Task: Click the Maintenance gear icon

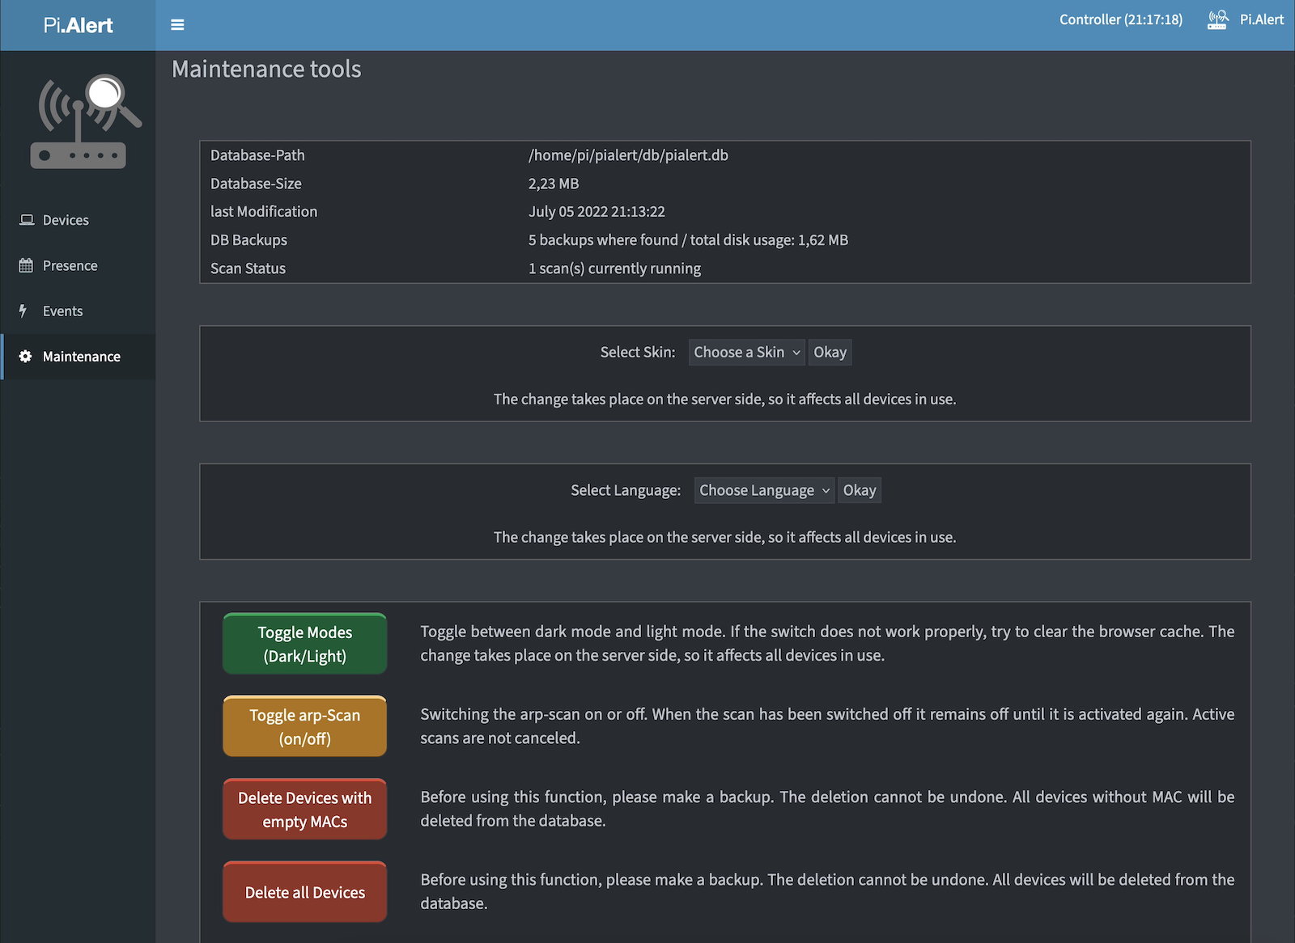Action: coord(25,357)
